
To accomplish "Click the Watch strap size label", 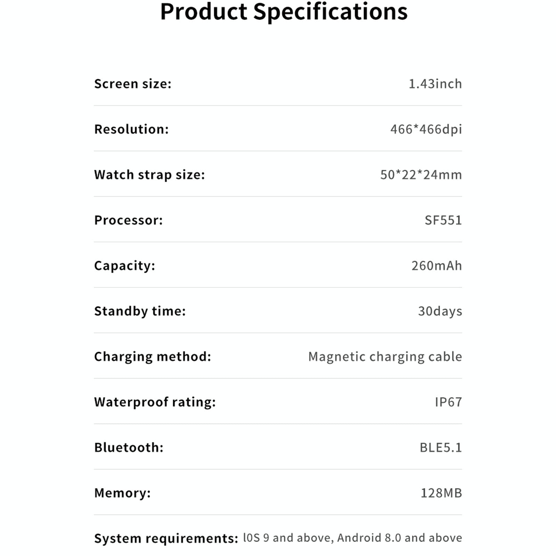I will (x=149, y=175).
